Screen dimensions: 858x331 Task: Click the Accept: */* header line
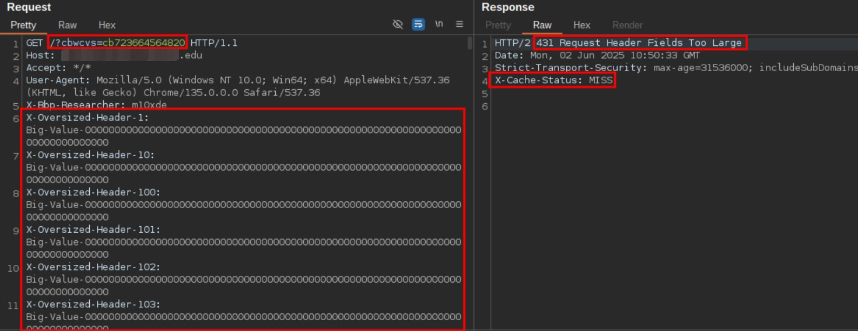[x=59, y=68]
